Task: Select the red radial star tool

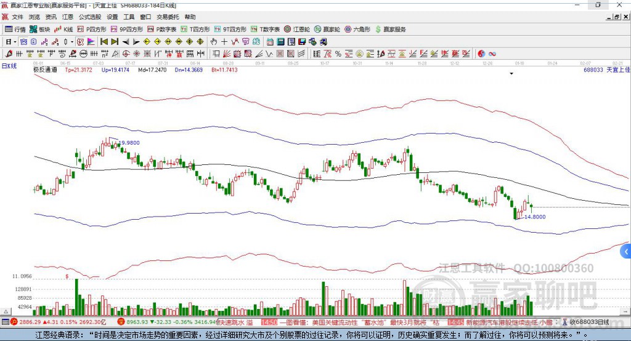Action: click(x=136, y=54)
